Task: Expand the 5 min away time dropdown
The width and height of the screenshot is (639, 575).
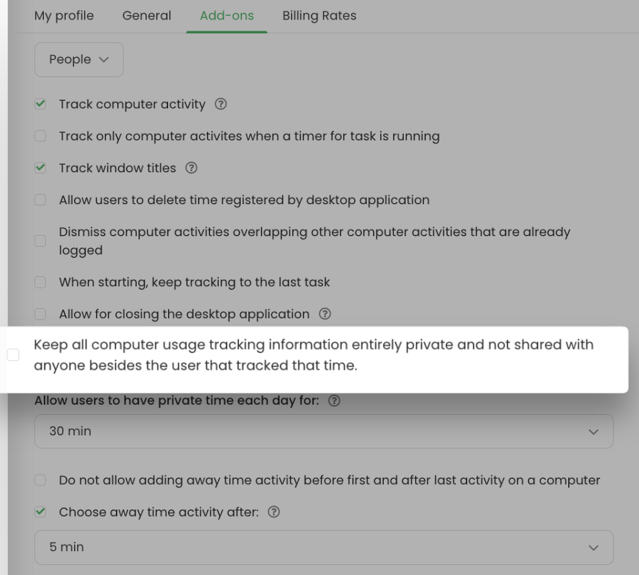Action: [x=324, y=547]
